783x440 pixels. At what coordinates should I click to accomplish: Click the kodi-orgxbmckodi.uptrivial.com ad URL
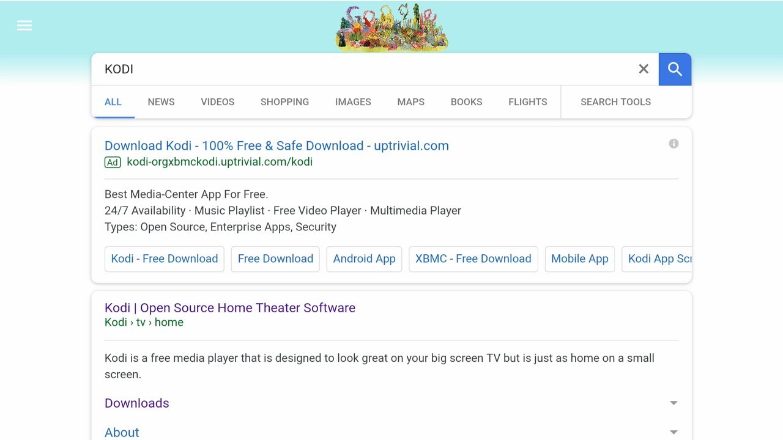220,162
